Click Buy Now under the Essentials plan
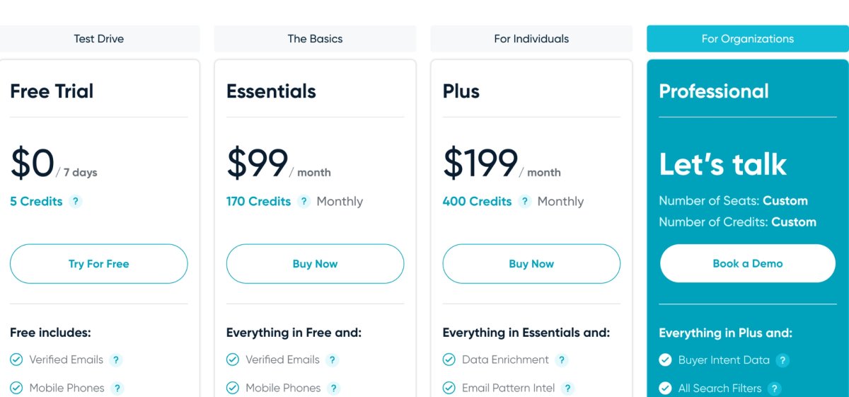The width and height of the screenshot is (849, 397). 315,264
